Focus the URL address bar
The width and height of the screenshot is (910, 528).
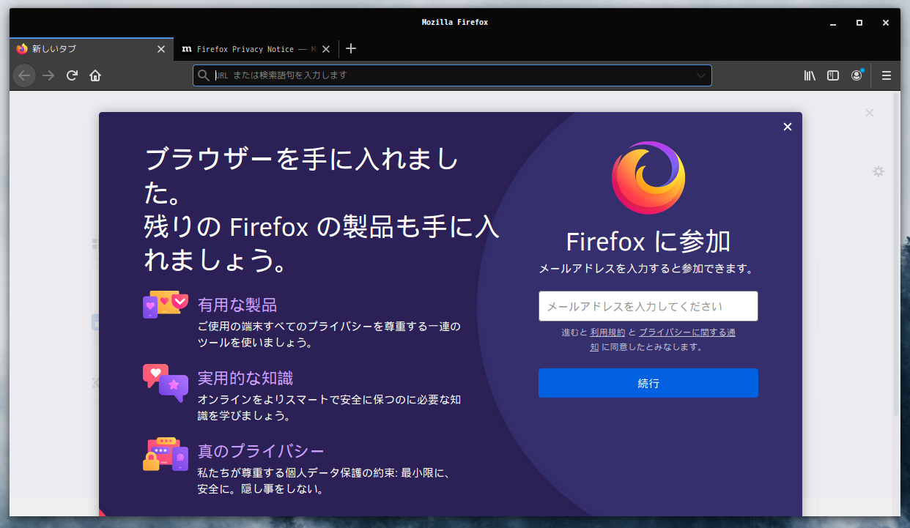[x=452, y=75]
